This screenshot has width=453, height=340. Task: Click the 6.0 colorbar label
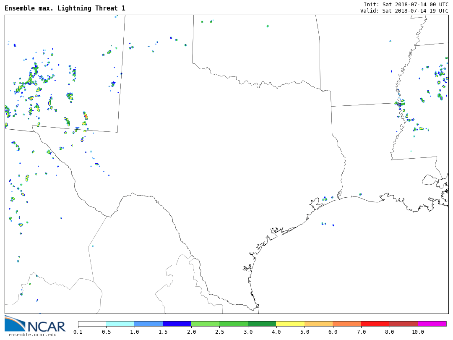(x=333, y=332)
